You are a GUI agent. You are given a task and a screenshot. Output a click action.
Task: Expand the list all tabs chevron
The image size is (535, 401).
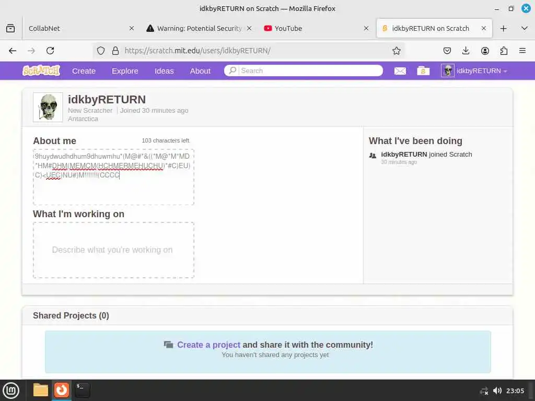(x=525, y=28)
